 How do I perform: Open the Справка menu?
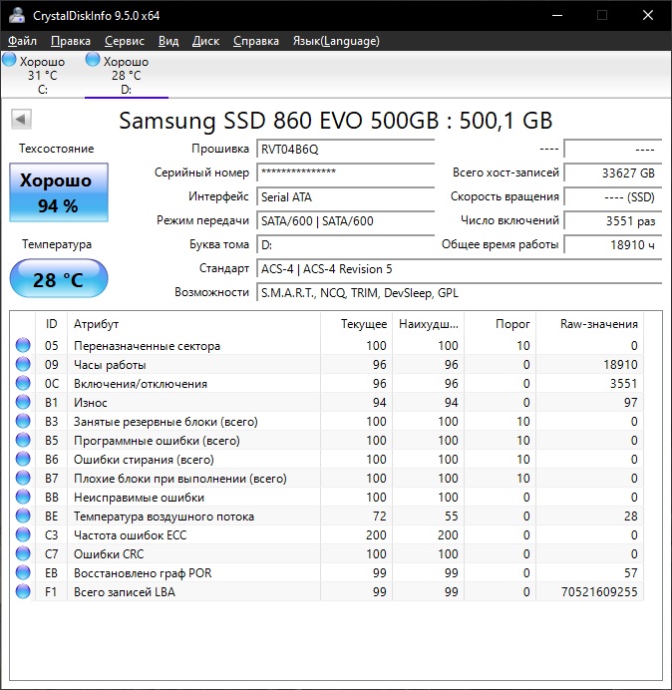tap(256, 41)
